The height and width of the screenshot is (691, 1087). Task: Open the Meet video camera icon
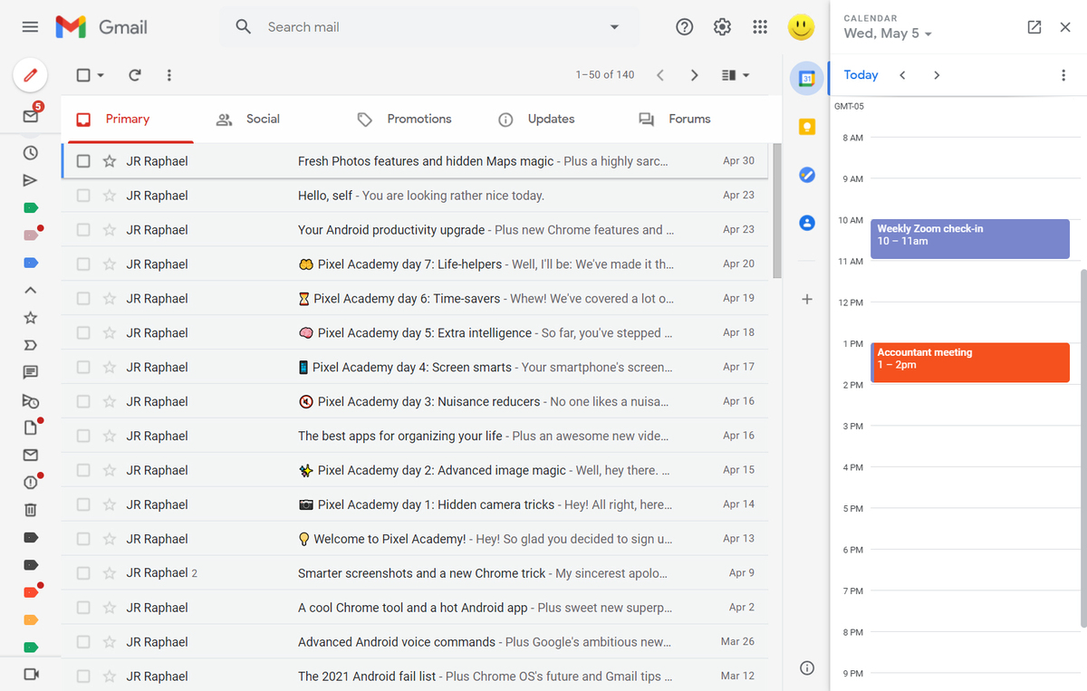[30, 674]
